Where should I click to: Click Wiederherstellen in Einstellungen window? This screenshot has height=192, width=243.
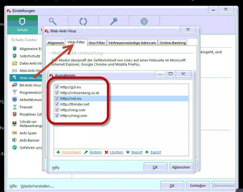(37, 186)
